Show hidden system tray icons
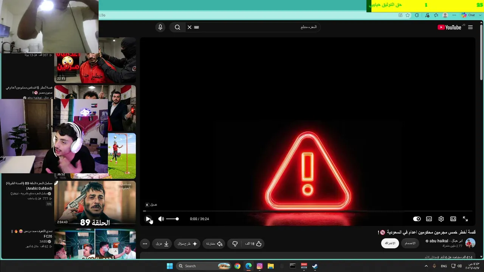484x272 pixels. [426, 266]
